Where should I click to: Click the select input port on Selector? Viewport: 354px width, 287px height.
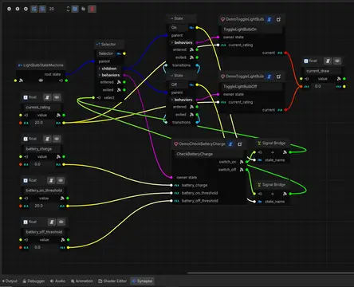[x=93, y=98]
